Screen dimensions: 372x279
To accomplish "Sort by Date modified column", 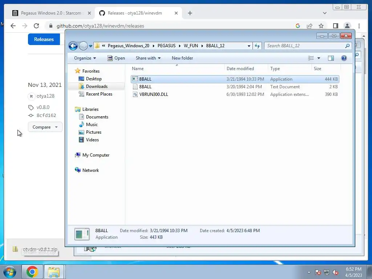I will click(x=246, y=69).
